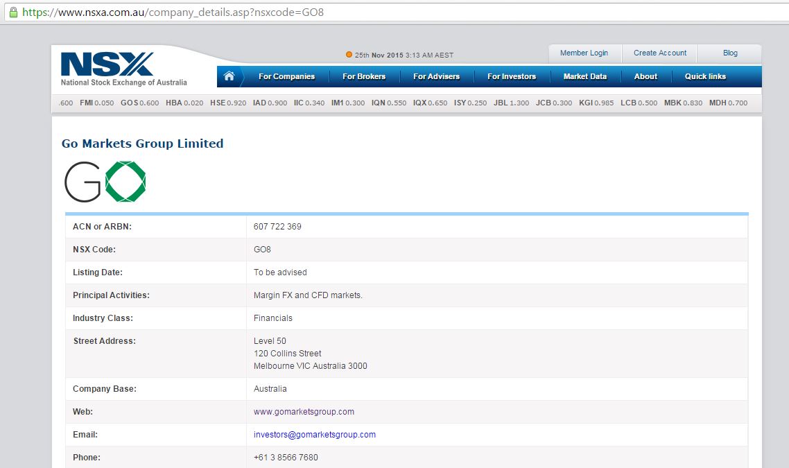Screen dimensions: 789x468
Task: Open the Market Data menu
Action: [x=584, y=76]
